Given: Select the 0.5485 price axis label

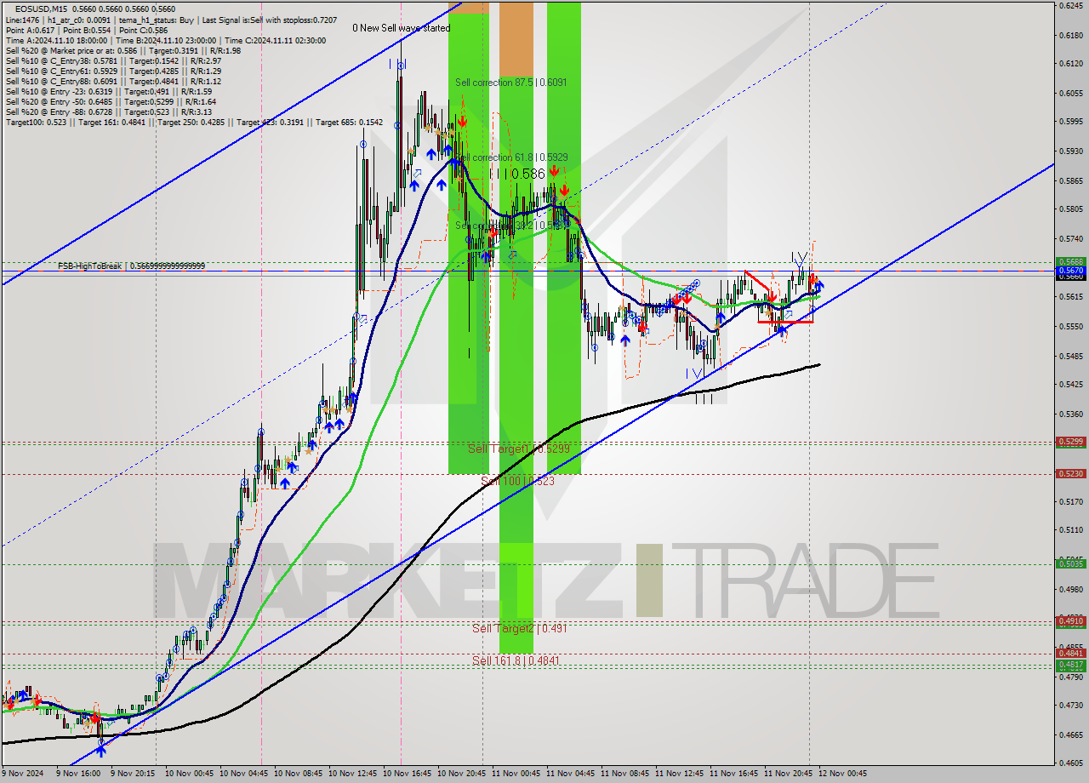Looking at the screenshot, I should pos(1070,357).
